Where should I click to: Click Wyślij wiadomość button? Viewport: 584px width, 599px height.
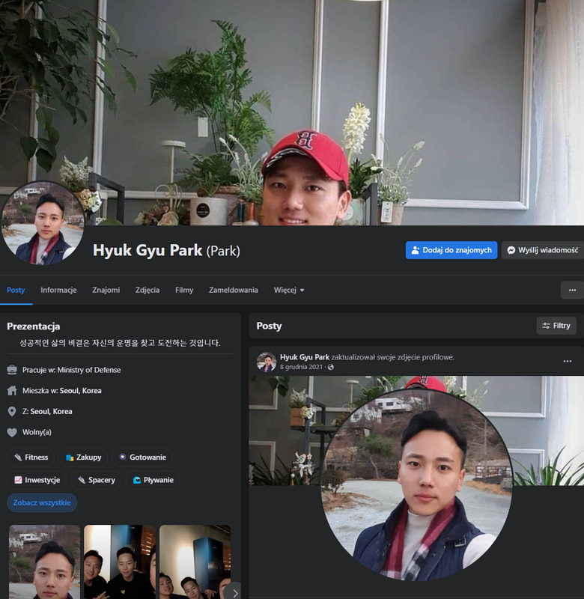542,250
